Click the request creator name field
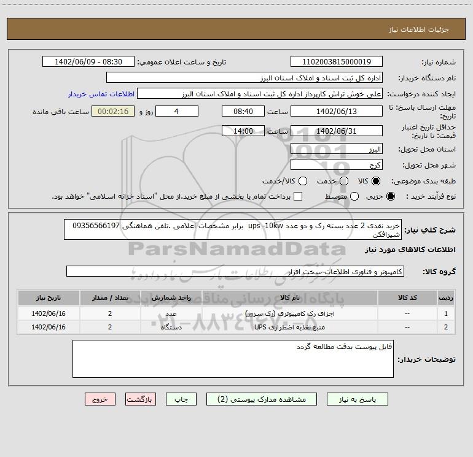 pos(260,94)
